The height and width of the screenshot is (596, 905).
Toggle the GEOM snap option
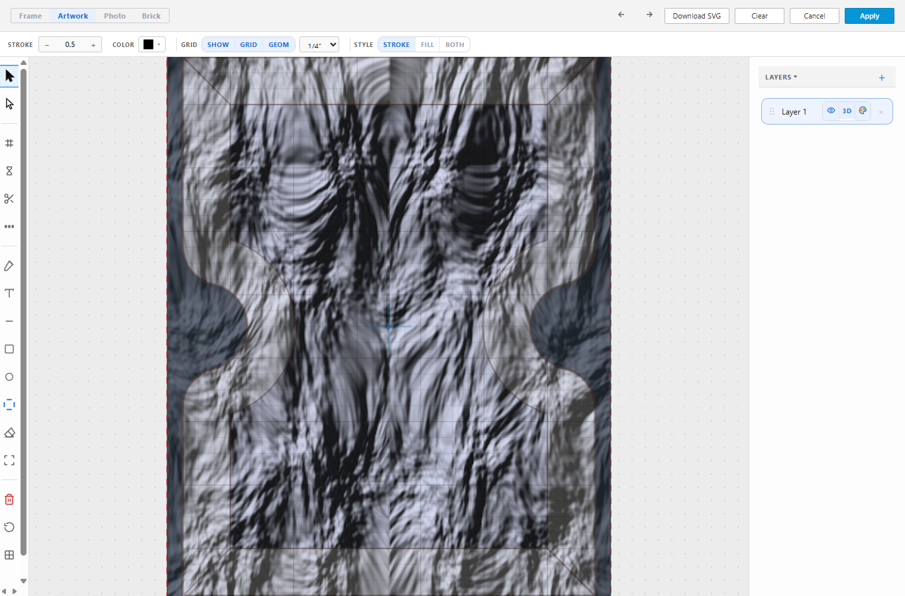coord(279,44)
